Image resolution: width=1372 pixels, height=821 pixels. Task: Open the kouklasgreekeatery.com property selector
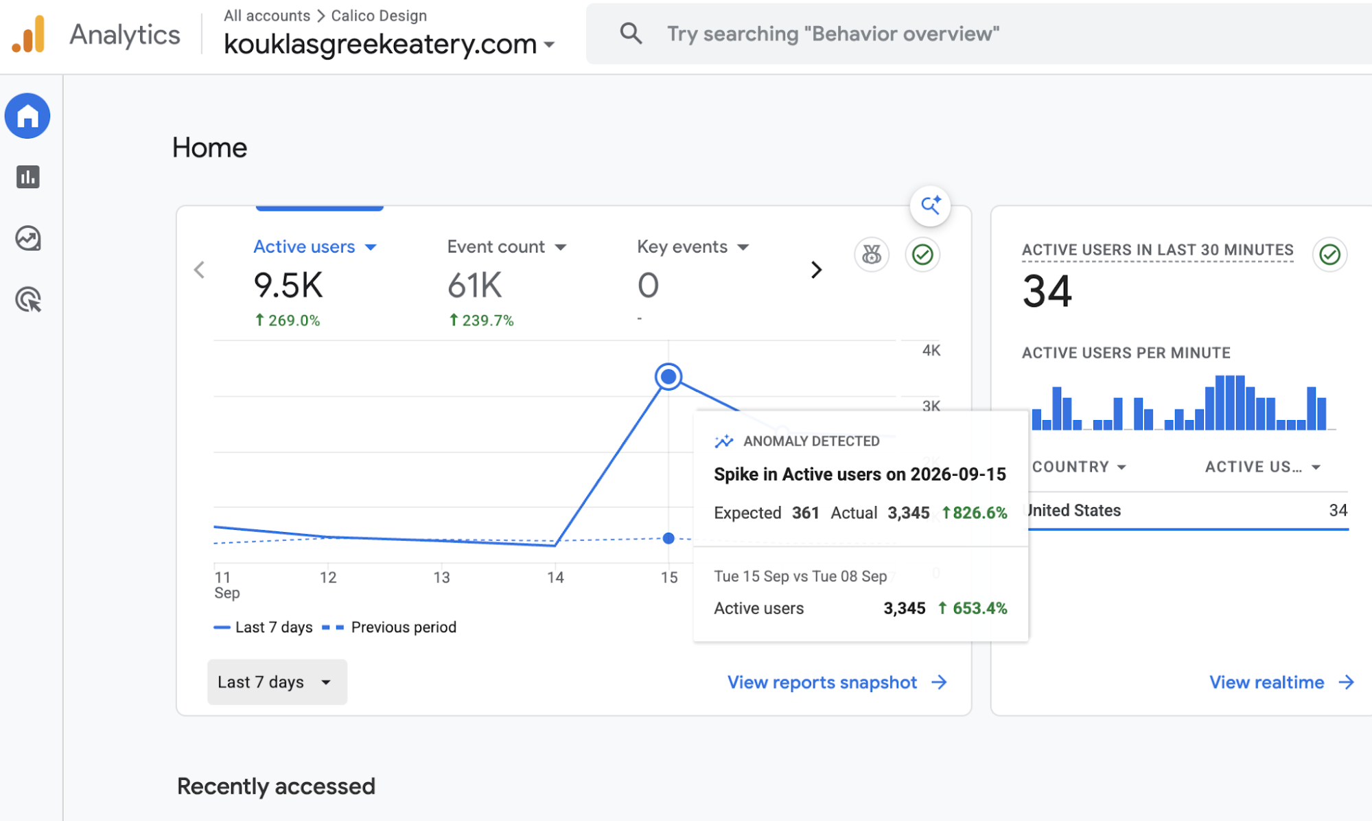[389, 44]
